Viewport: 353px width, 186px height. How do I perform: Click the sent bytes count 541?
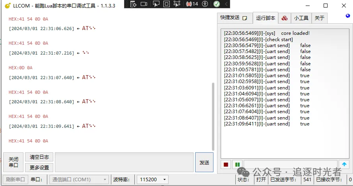[307, 180]
